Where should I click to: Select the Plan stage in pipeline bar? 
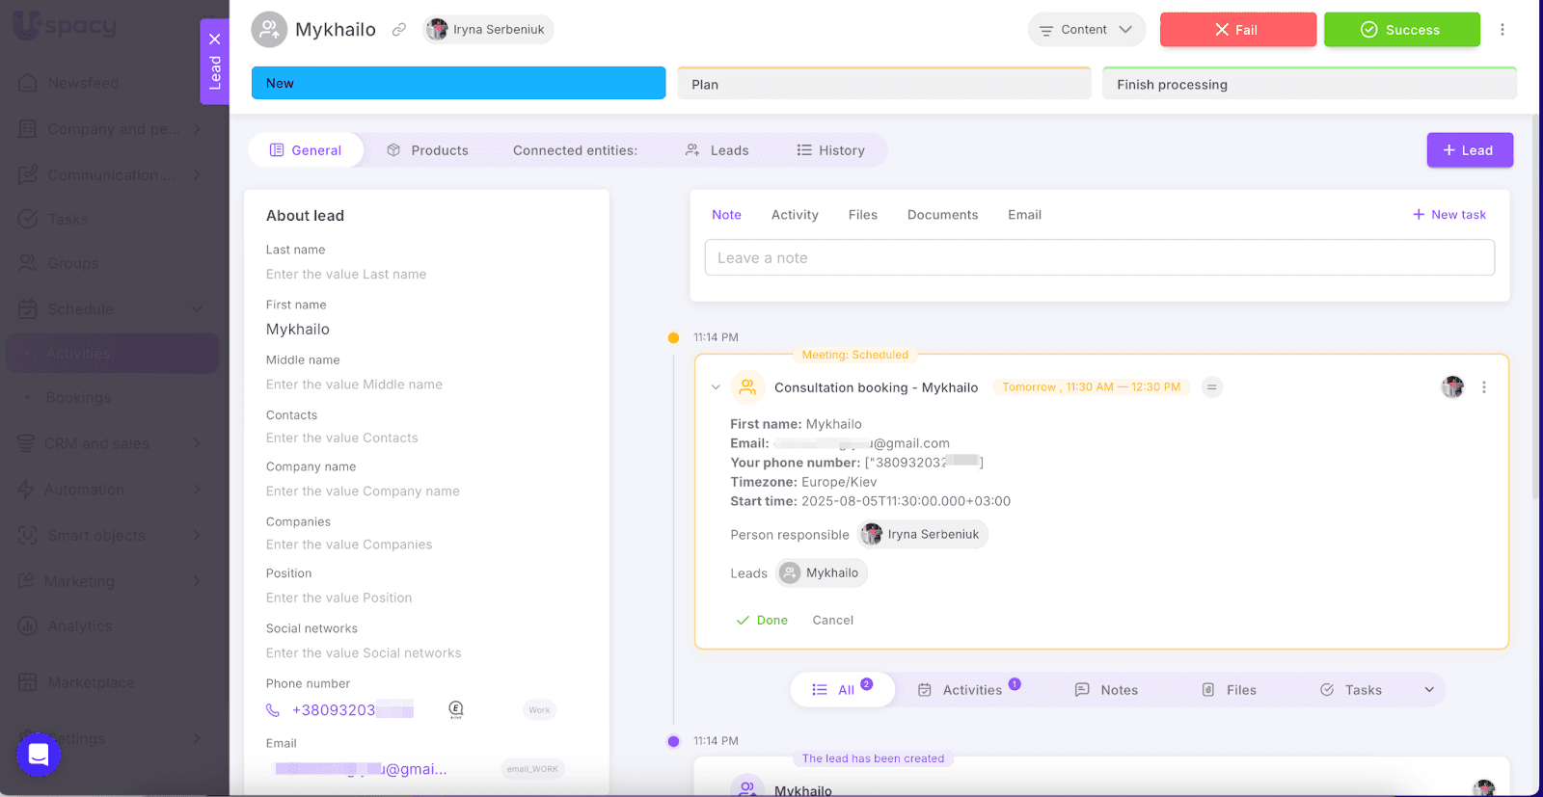point(883,85)
